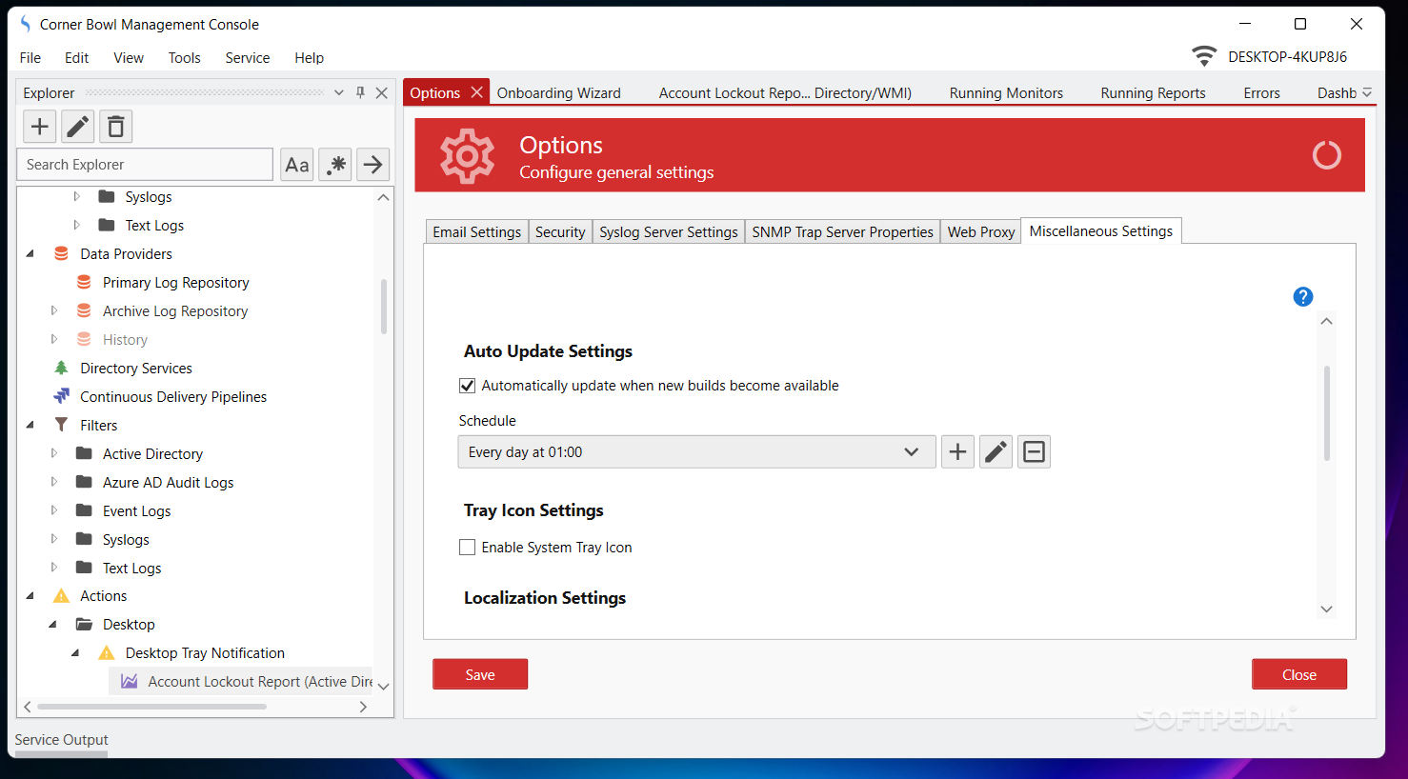Screen dimensions: 1408x779
Task: Close the Options tab
Action: (x=477, y=92)
